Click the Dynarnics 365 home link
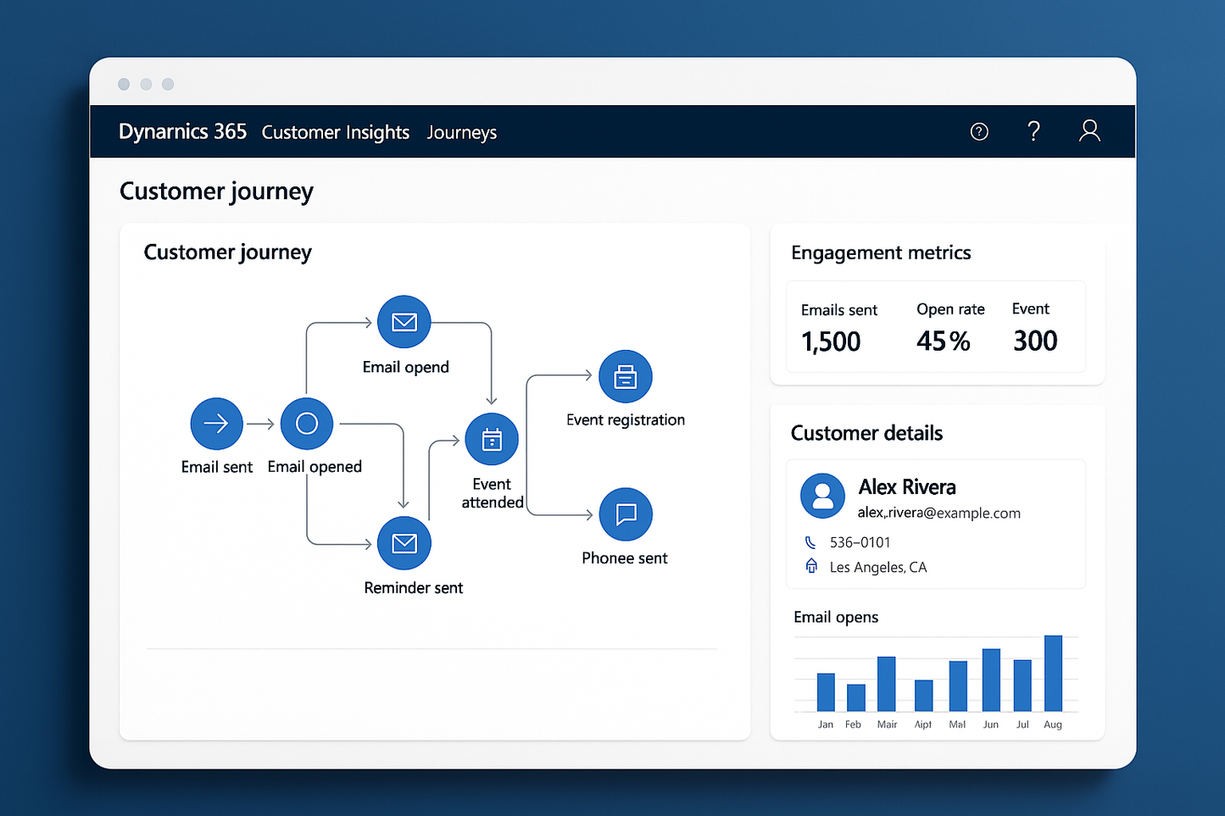The image size is (1225, 816). coord(182,131)
